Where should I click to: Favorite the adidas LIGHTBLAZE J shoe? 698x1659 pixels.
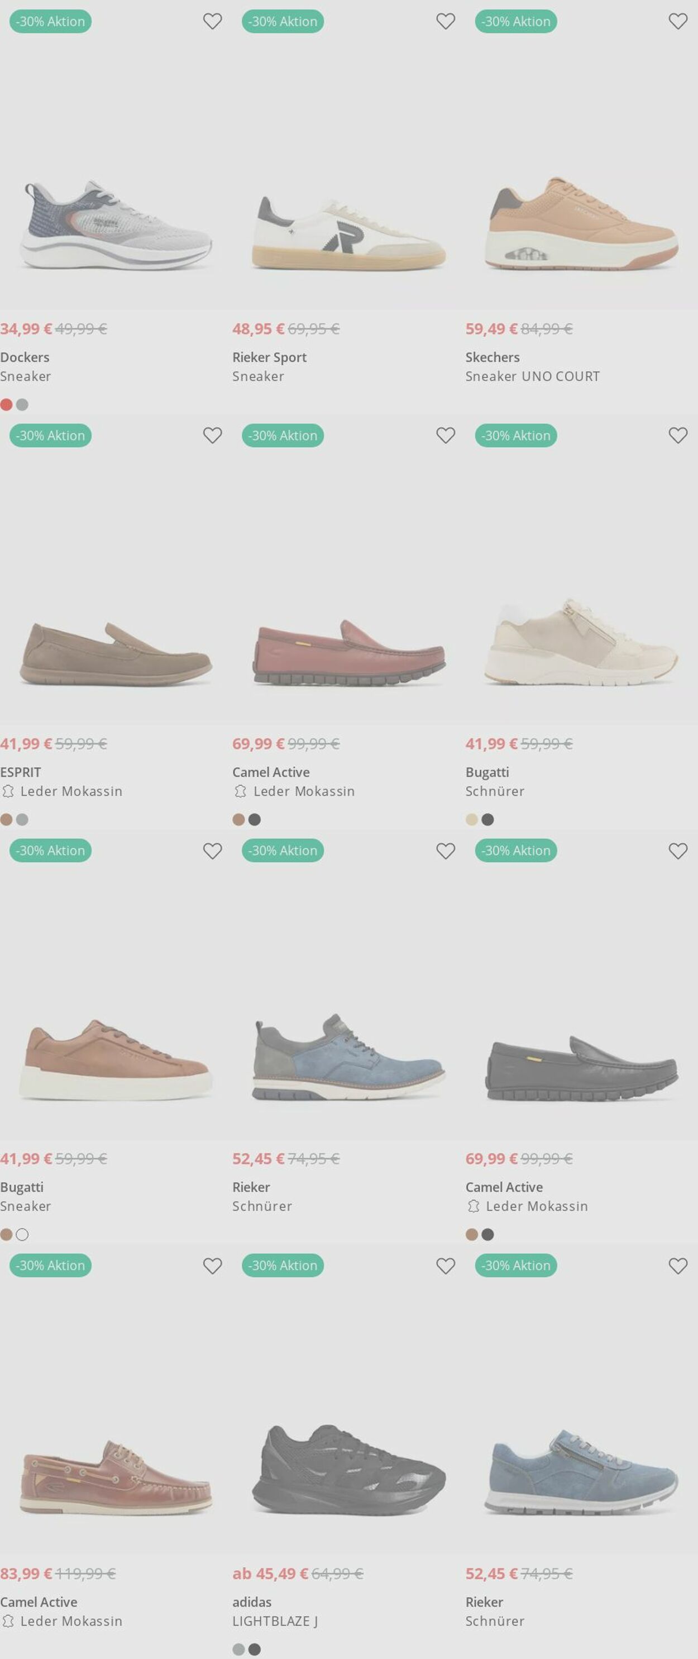tap(444, 1265)
